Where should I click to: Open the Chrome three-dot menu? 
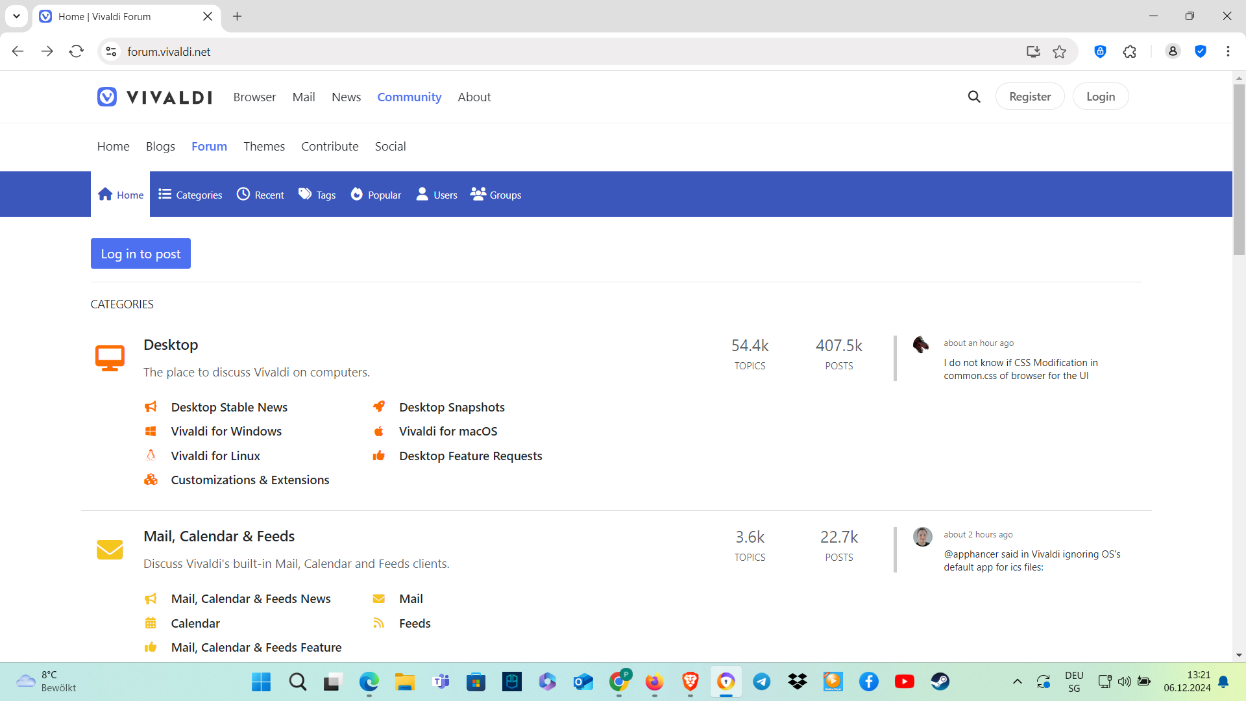(1228, 51)
